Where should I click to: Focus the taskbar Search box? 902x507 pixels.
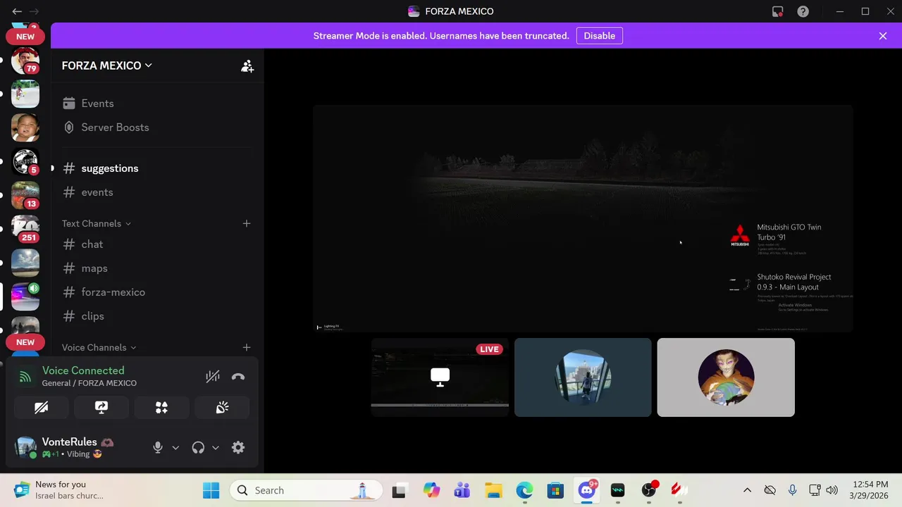306,490
